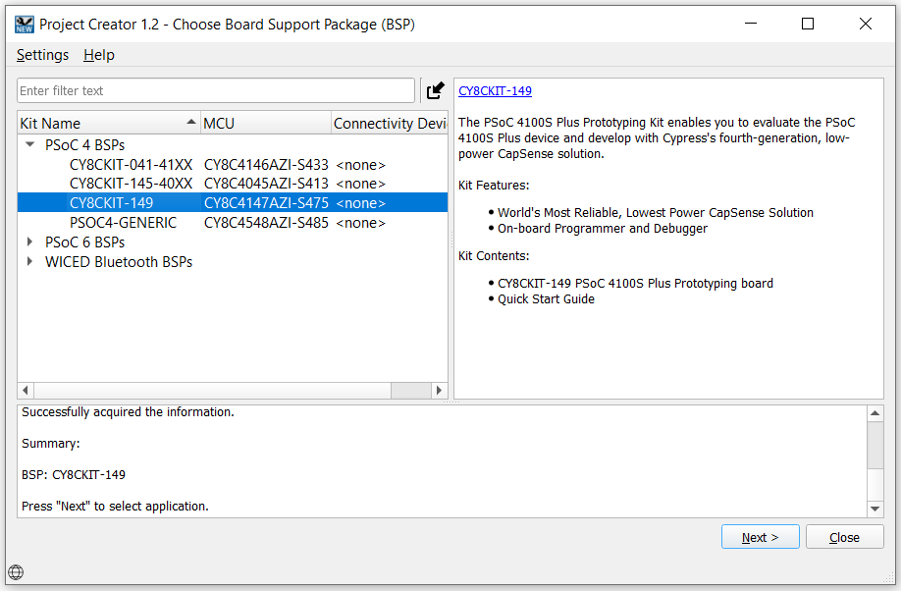Click the down arrow of the log scrollbar
901x591 pixels.
(874, 509)
